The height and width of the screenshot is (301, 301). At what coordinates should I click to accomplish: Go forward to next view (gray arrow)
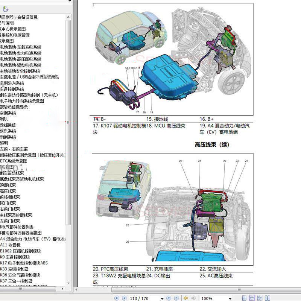(x=193, y=298)
